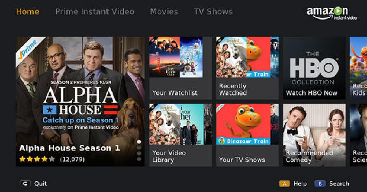367x192 pixels.
Task: Select the first carousel page dot
Action: 139,142
